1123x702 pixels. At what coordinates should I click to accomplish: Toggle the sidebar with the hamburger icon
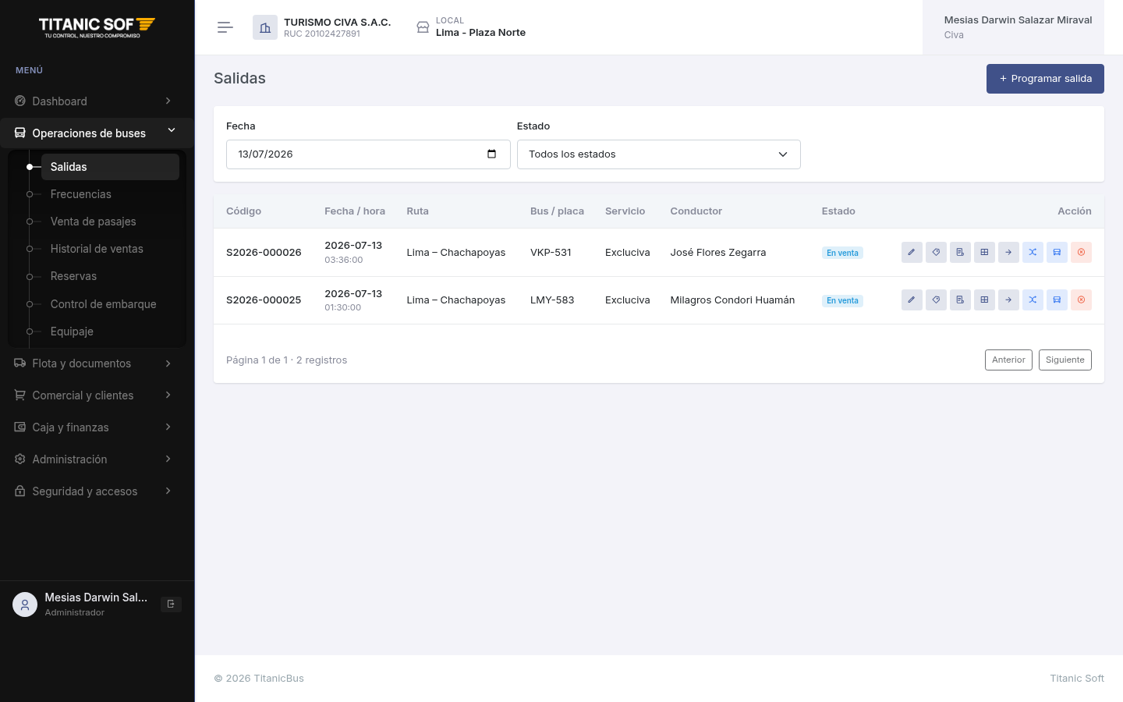[x=225, y=27]
